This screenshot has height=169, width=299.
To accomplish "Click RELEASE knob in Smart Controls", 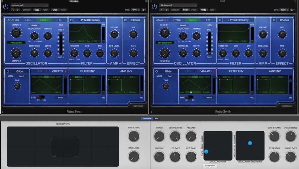I will pos(191,136).
